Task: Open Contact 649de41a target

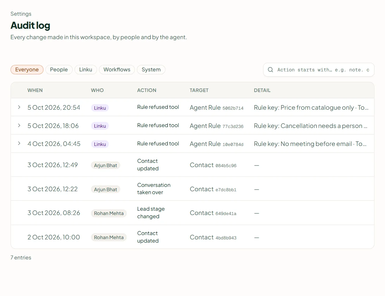Action: (213, 213)
